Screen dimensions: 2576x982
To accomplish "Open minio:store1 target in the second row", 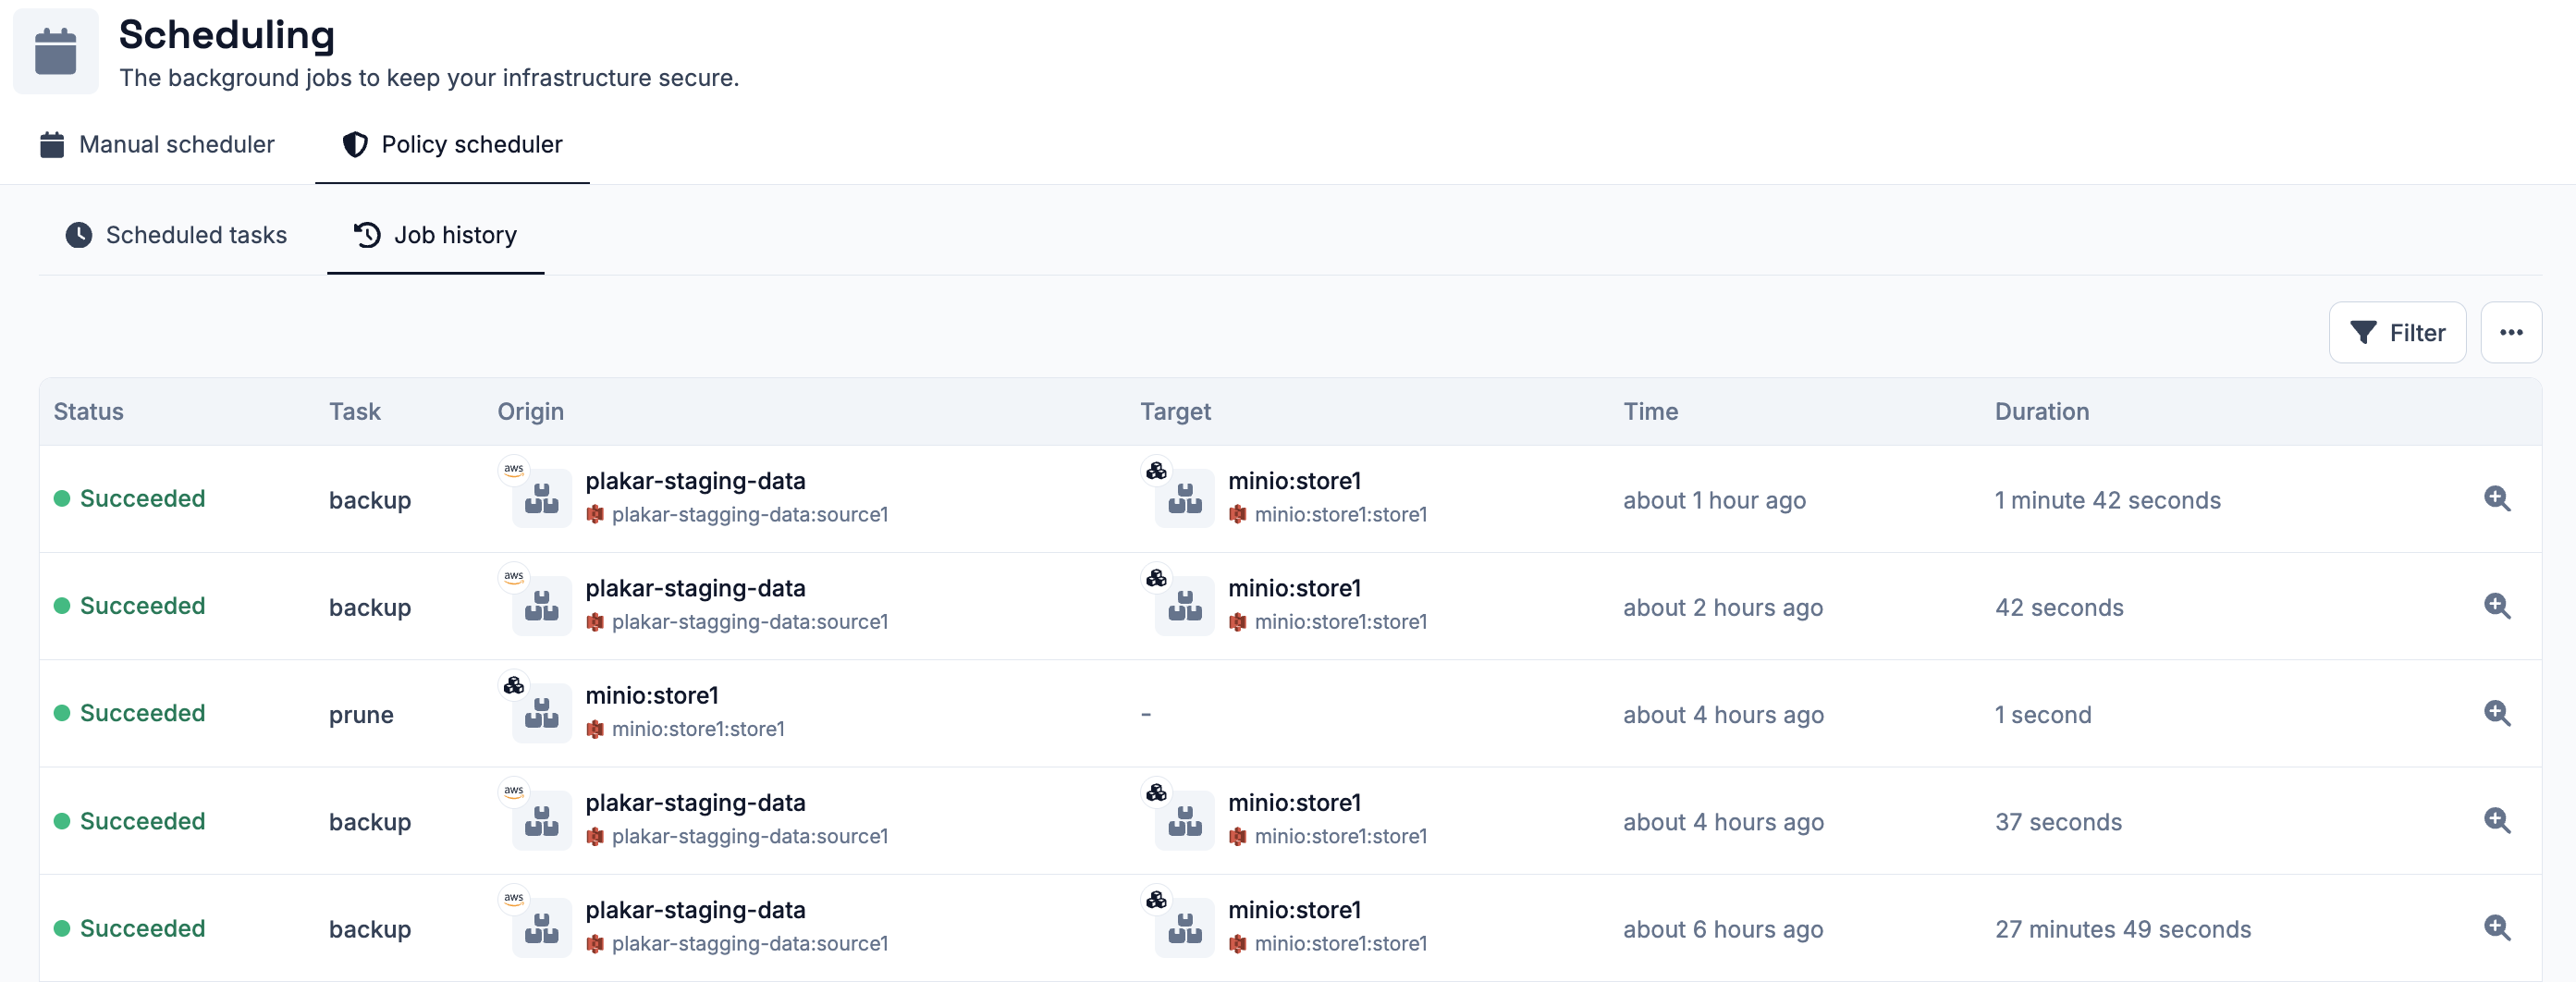I will click(x=1294, y=588).
